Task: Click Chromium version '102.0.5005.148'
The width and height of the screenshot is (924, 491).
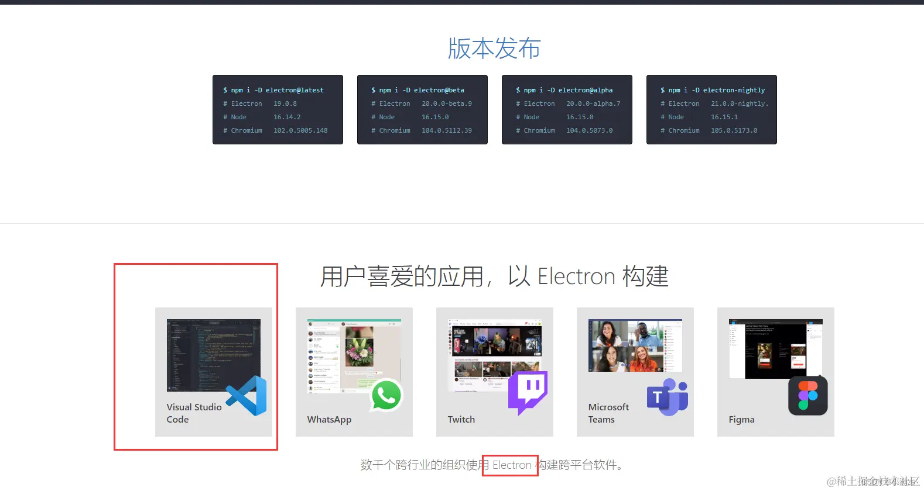Action: pyautogui.click(x=300, y=130)
